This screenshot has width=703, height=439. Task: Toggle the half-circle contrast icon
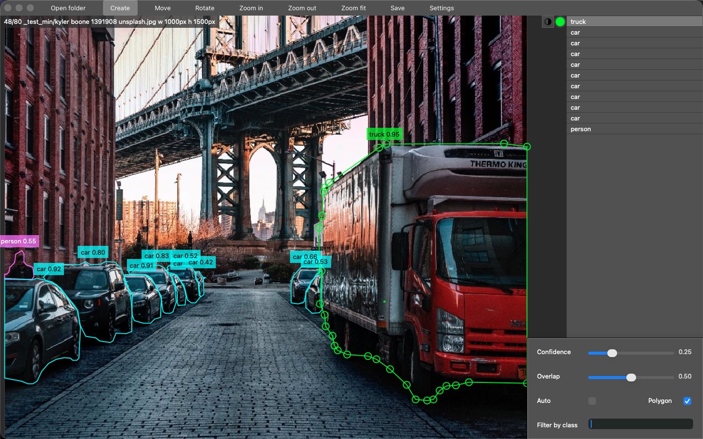click(548, 21)
